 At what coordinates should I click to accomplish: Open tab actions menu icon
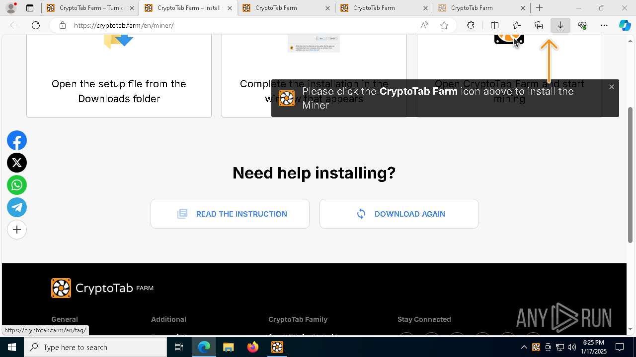pos(30,8)
